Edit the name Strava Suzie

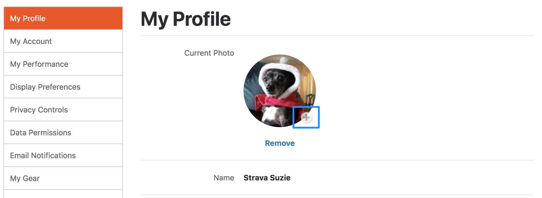click(267, 178)
